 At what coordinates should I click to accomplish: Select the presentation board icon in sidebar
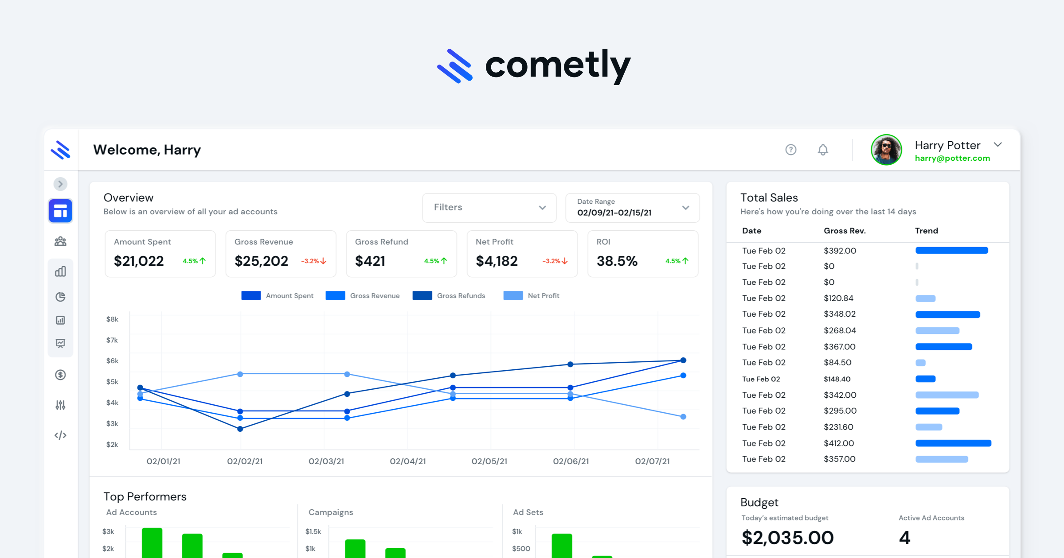coord(60,344)
